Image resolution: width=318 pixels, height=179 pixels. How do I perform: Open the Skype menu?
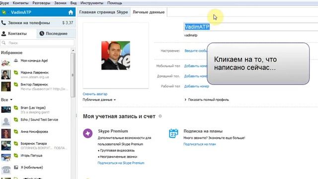4,3
